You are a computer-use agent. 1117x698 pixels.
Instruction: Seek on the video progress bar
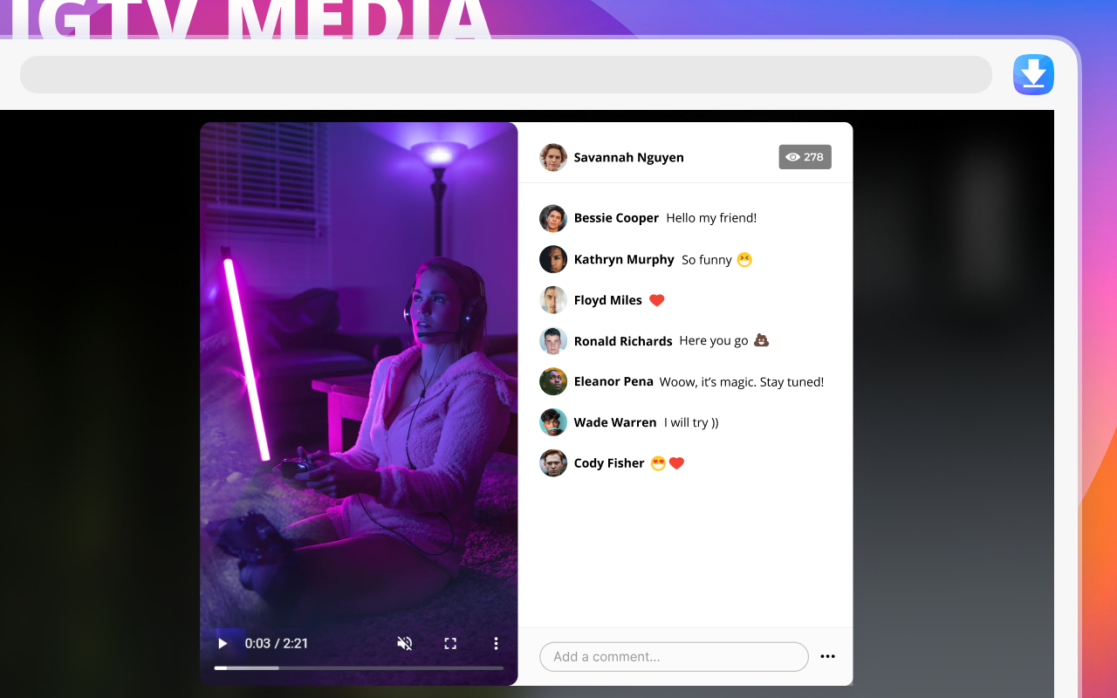coord(359,668)
